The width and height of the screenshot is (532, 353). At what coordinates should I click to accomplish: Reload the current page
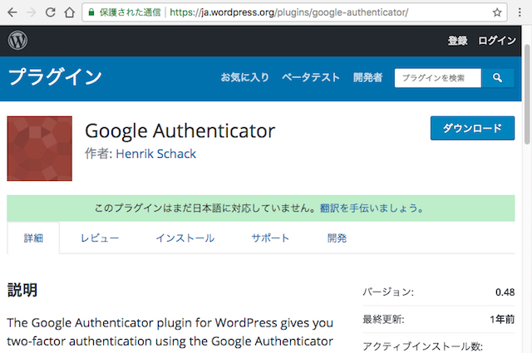pyautogui.click(x=50, y=12)
